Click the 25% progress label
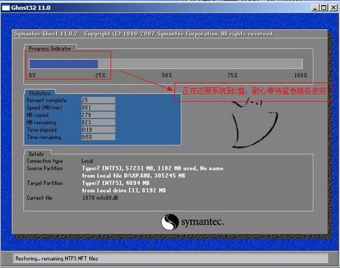Image resolution: width=340 pixels, height=268 pixels. (x=100, y=75)
